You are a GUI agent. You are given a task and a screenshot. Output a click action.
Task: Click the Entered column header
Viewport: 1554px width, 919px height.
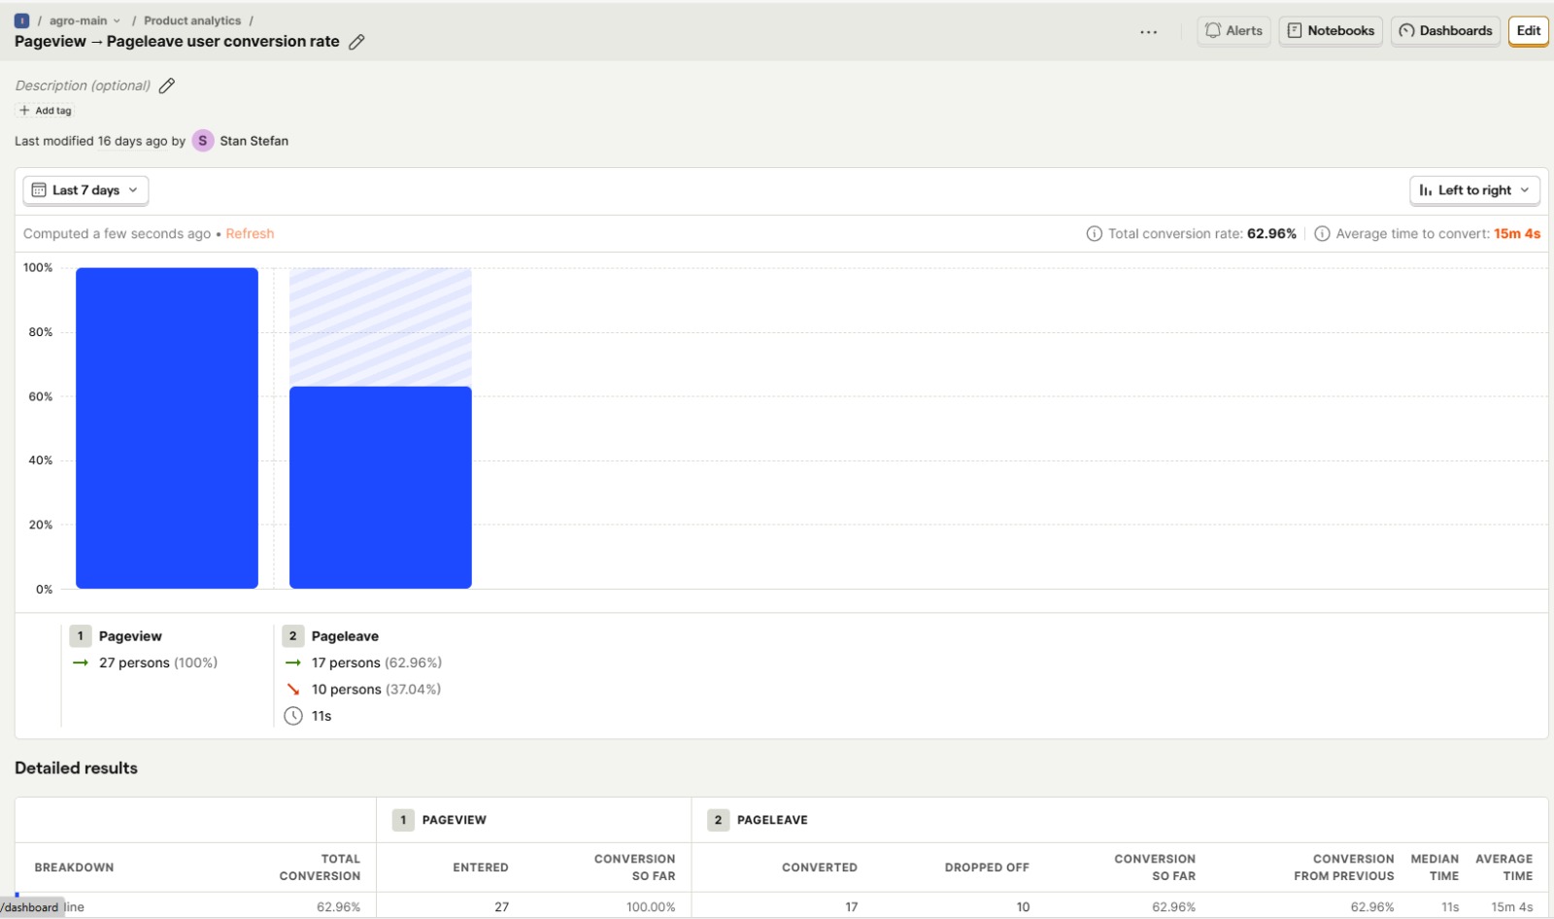tap(481, 868)
